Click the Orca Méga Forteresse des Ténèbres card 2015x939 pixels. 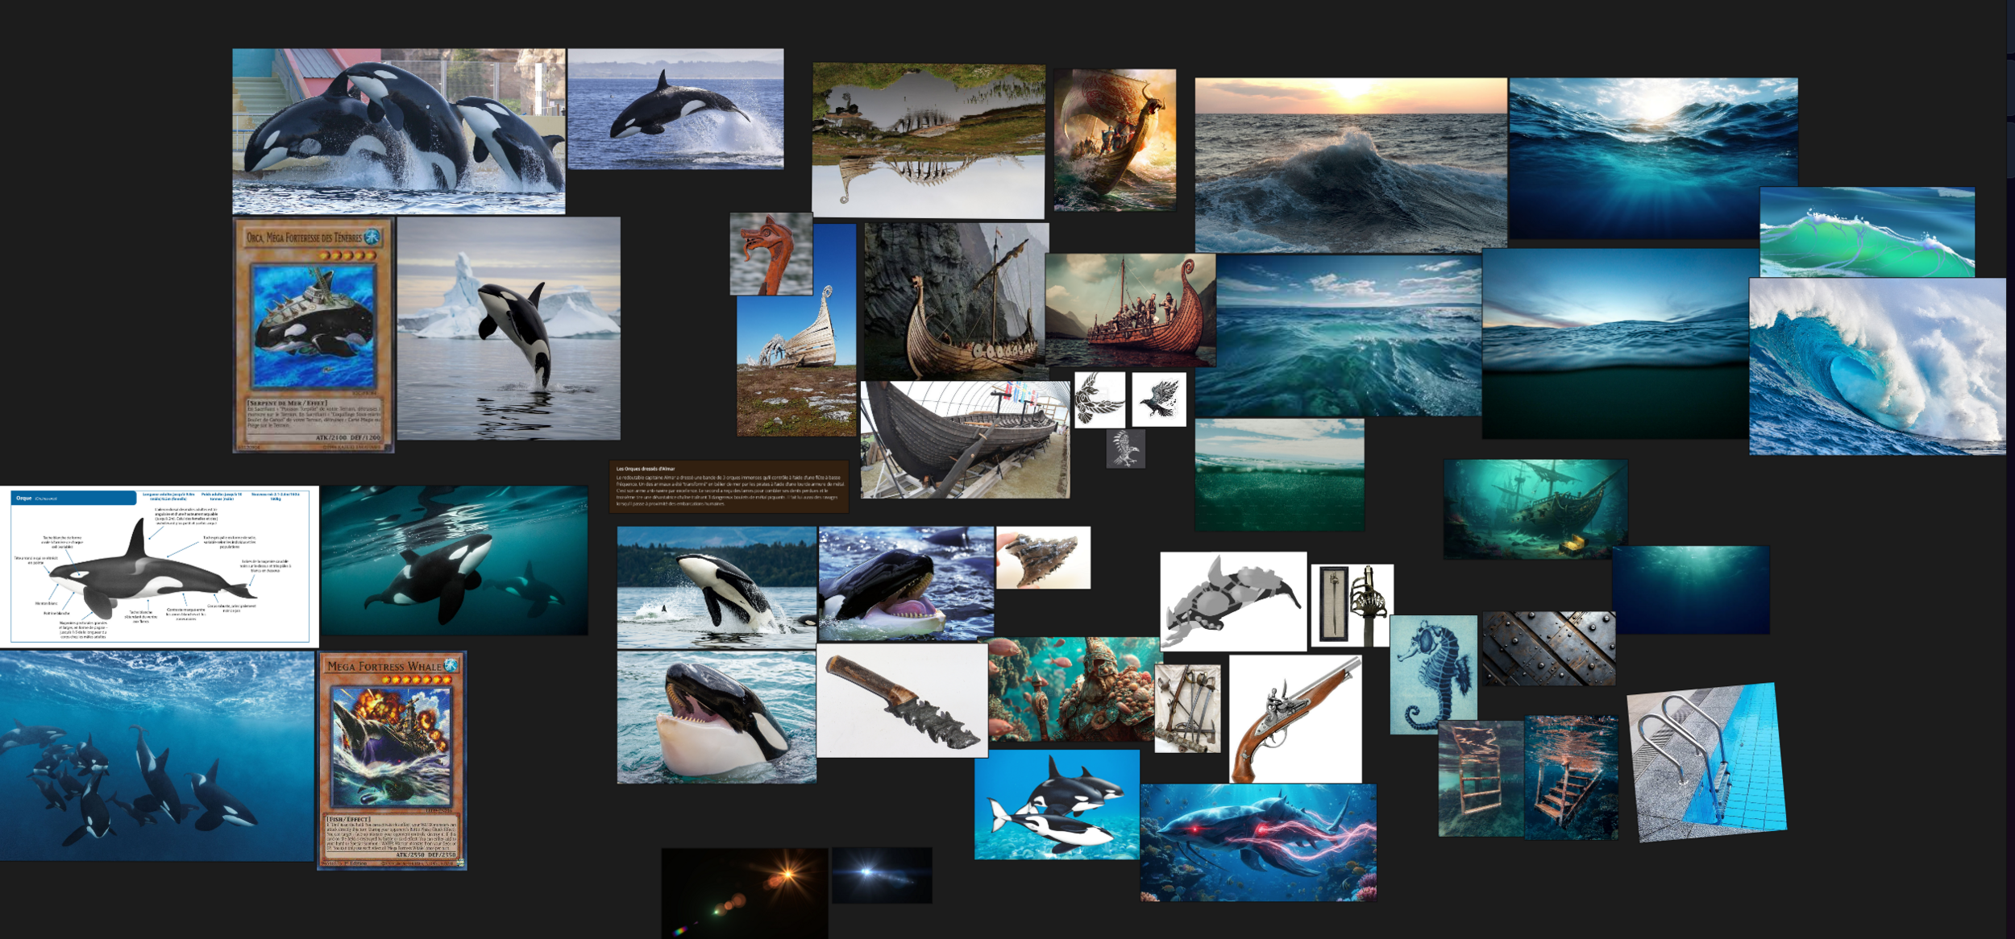(314, 334)
